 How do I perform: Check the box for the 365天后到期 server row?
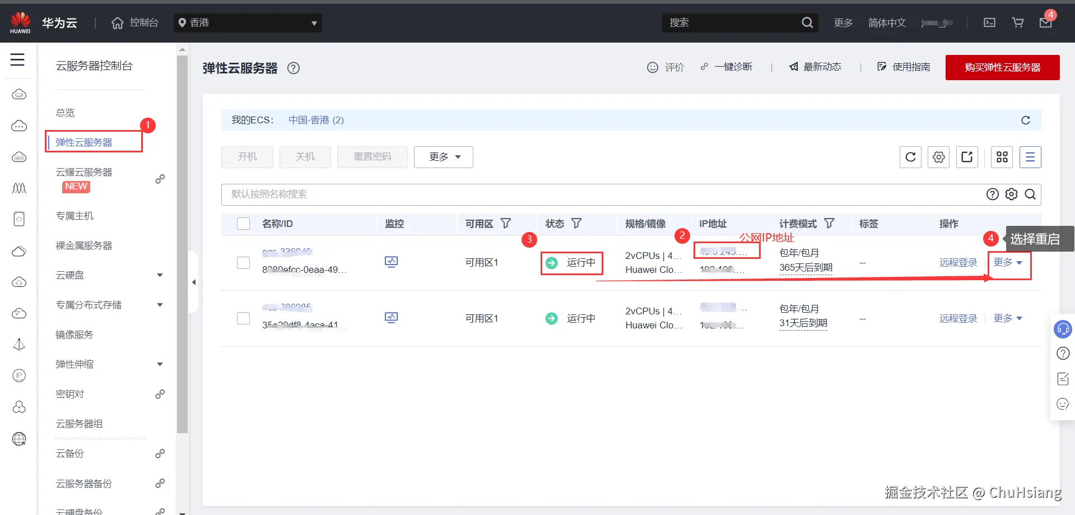click(x=243, y=262)
